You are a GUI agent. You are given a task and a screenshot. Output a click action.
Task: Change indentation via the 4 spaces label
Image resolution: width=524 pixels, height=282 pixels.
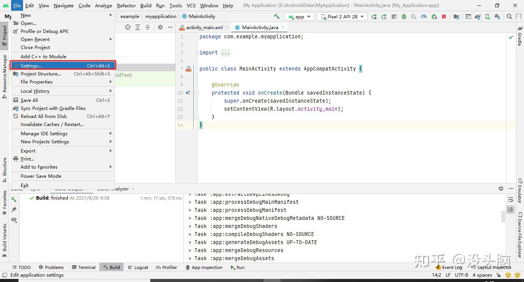pyautogui.click(x=482, y=275)
